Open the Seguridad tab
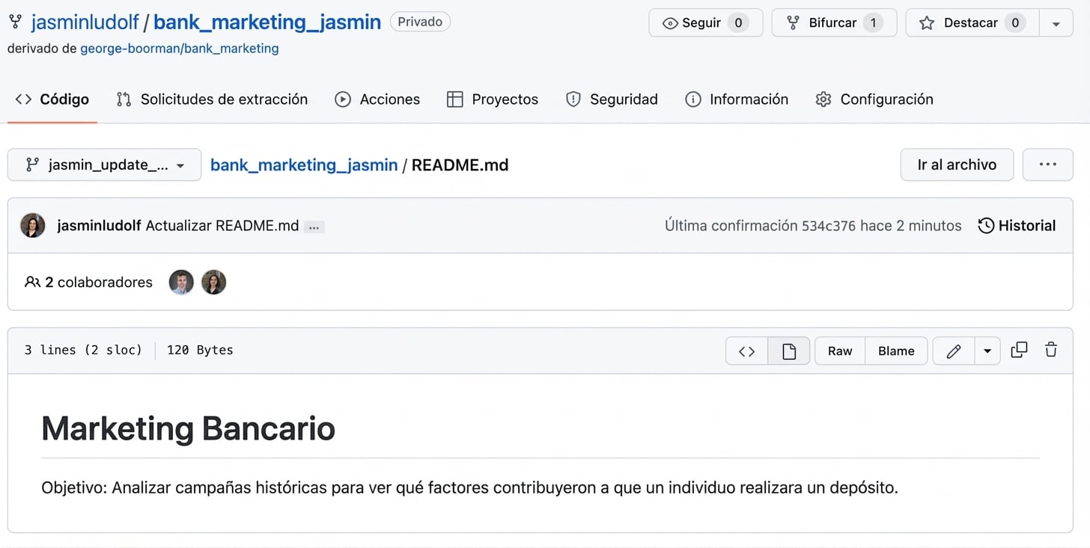The height and width of the screenshot is (548, 1090). point(612,99)
